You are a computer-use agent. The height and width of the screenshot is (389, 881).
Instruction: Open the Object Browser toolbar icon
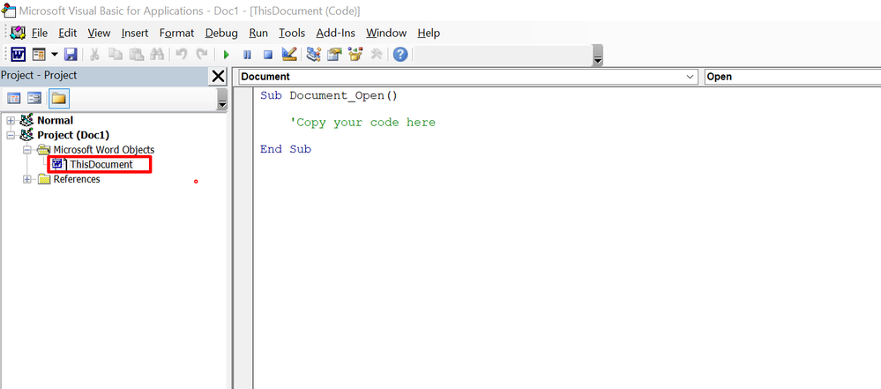tap(355, 55)
